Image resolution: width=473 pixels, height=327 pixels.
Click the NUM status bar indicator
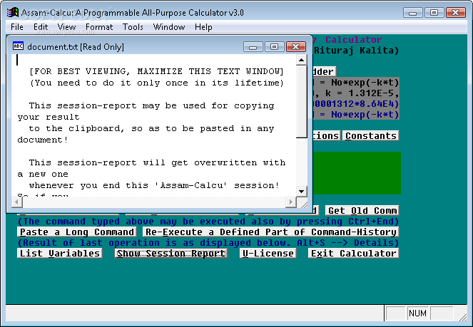pos(417,313)
